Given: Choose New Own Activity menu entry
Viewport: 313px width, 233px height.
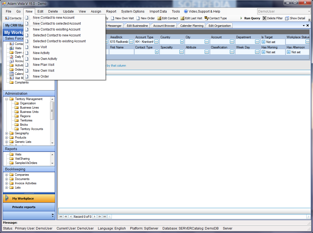Looking at the screenshot, I should pyautogui.click(x=45, y=59).
